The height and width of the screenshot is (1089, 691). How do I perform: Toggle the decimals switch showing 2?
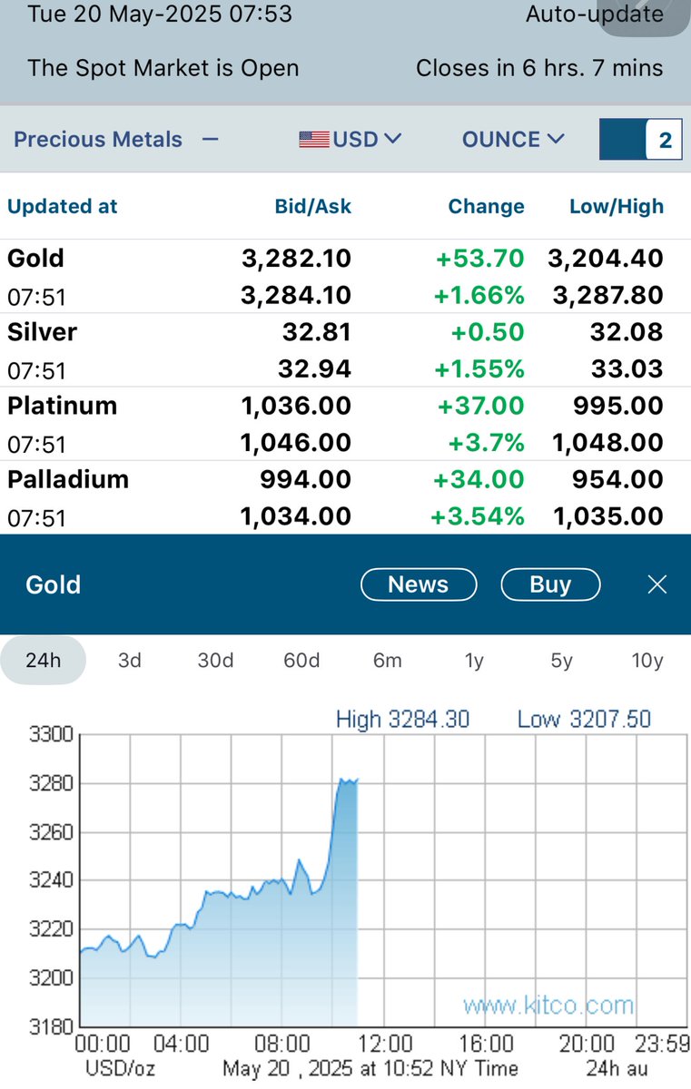pos(640,140)
